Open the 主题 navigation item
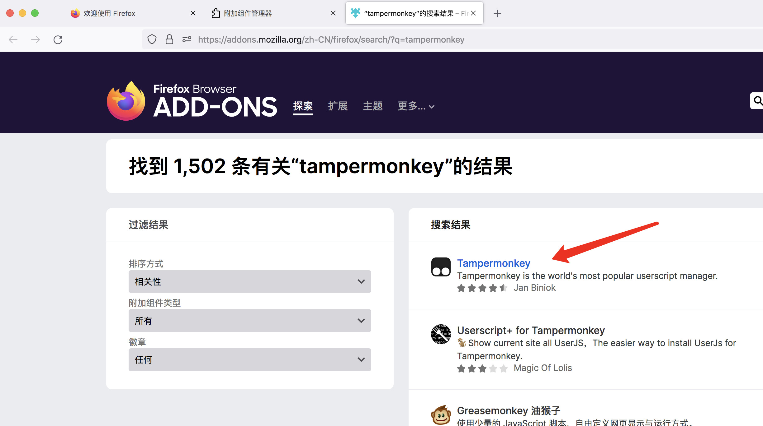Viewport: 763px width, 426px height. pos(372,106)
